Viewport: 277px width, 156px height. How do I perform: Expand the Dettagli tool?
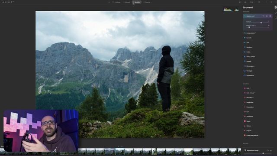(248, 62)
